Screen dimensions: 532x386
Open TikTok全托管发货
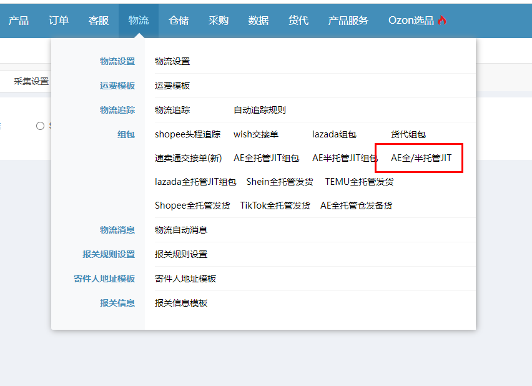[275, 205]
